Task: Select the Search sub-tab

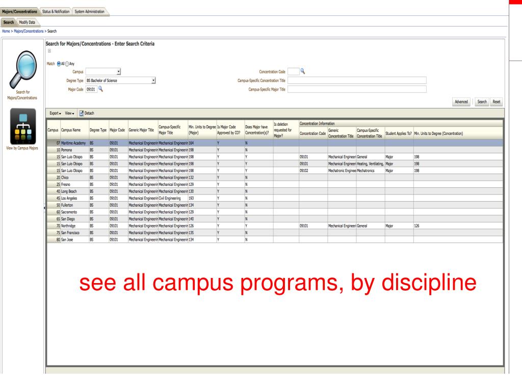Action: click(x=9, y=22)
